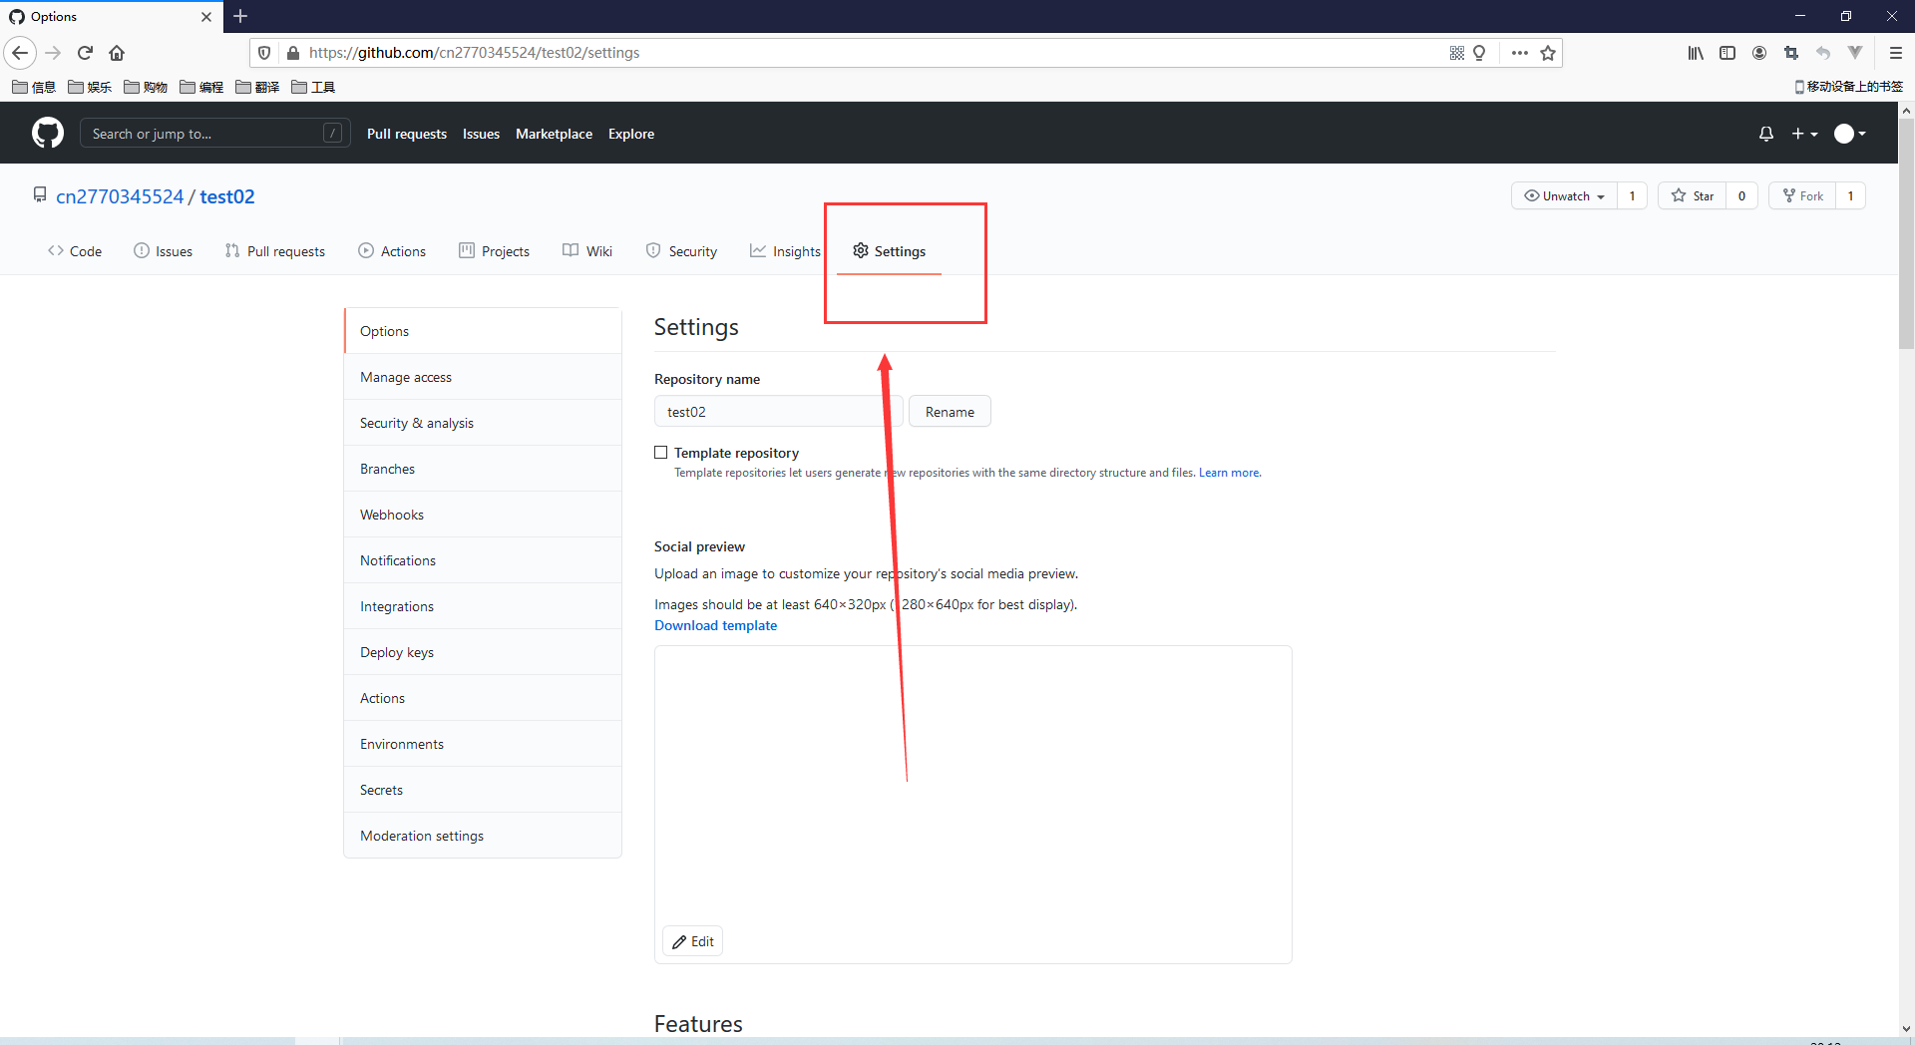This screenshot has width=1915, height=1045.
Task: Enable the Template repository checkbox
Action: 660,453
